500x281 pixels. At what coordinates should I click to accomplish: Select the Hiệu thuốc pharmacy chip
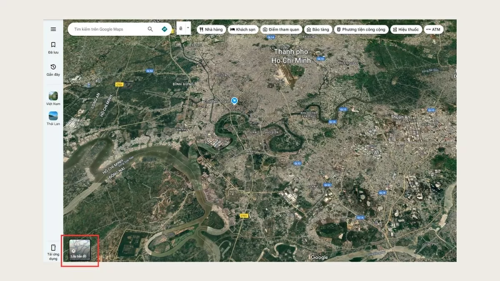click(x=406, y=30)
